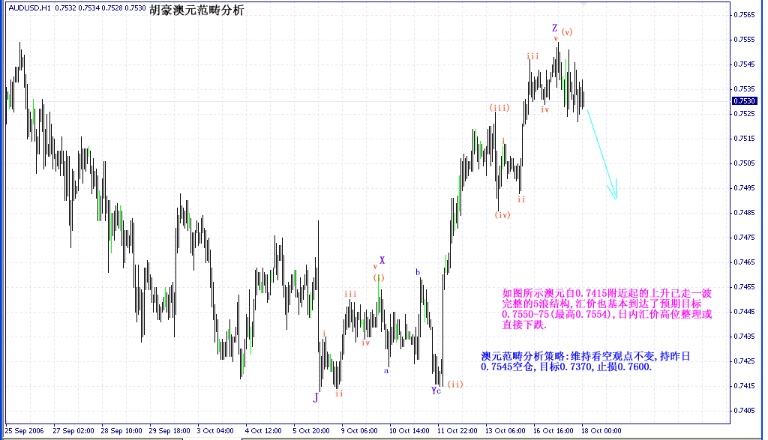Click the 11 Oct 22:00 time label

457,431
